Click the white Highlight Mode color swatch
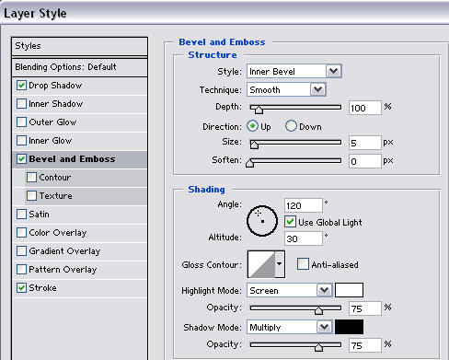The height and width of the screenshot is (360, 449). click(349, 290)
